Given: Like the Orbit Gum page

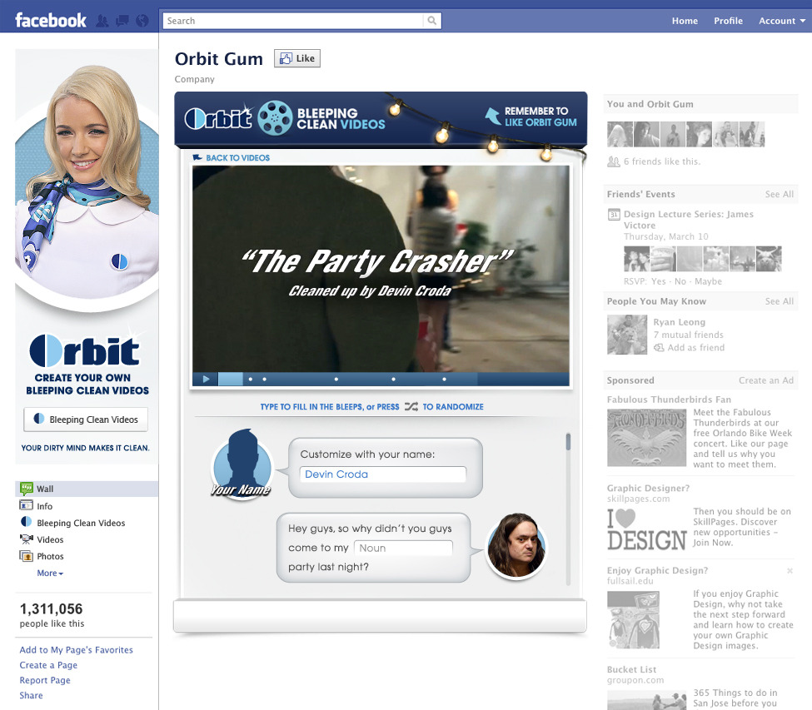Looking at the screenshot, I should [x=297, y=58].
